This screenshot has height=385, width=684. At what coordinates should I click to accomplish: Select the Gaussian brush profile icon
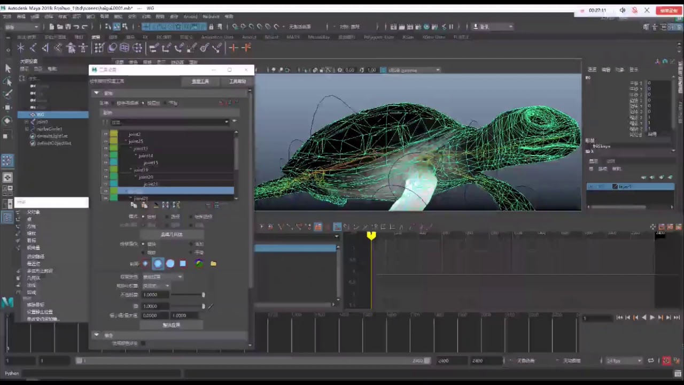pyautogui.click(x=145, y=264)
